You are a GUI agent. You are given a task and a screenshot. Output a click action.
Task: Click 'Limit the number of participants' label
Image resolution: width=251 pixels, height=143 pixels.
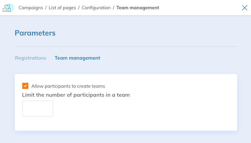tap(76, 95)
